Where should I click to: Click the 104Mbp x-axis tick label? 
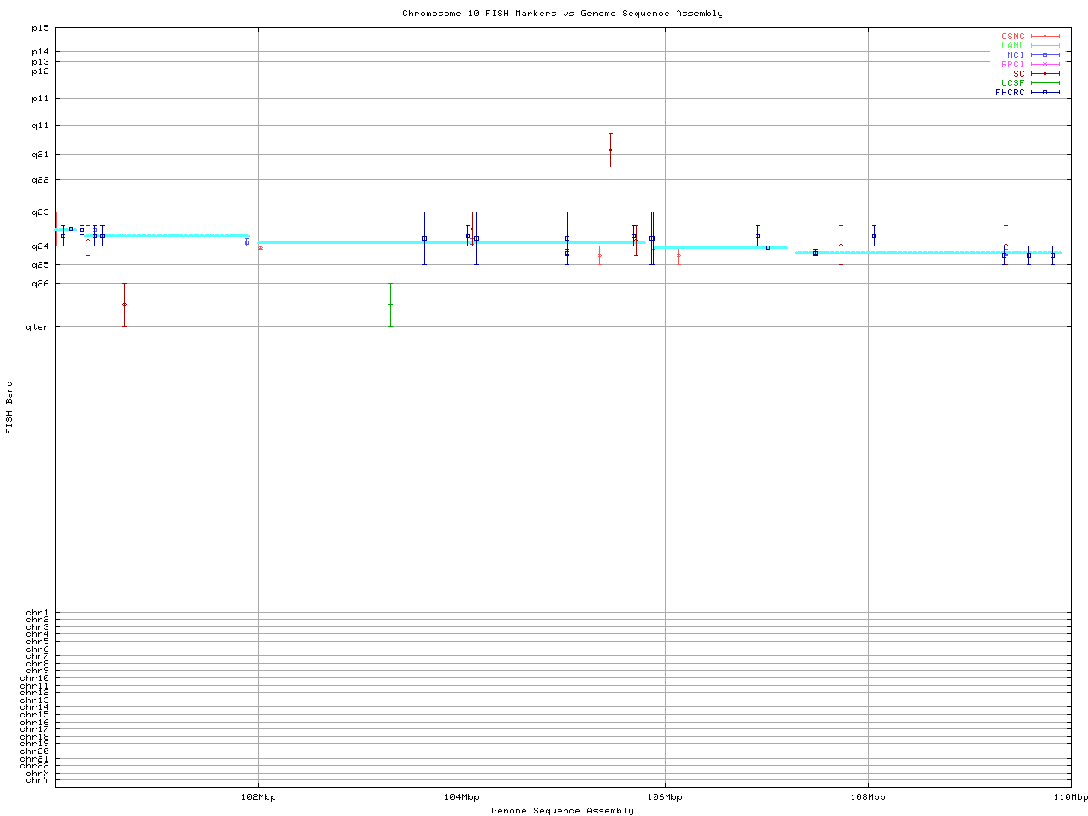[x=462, y=797]
